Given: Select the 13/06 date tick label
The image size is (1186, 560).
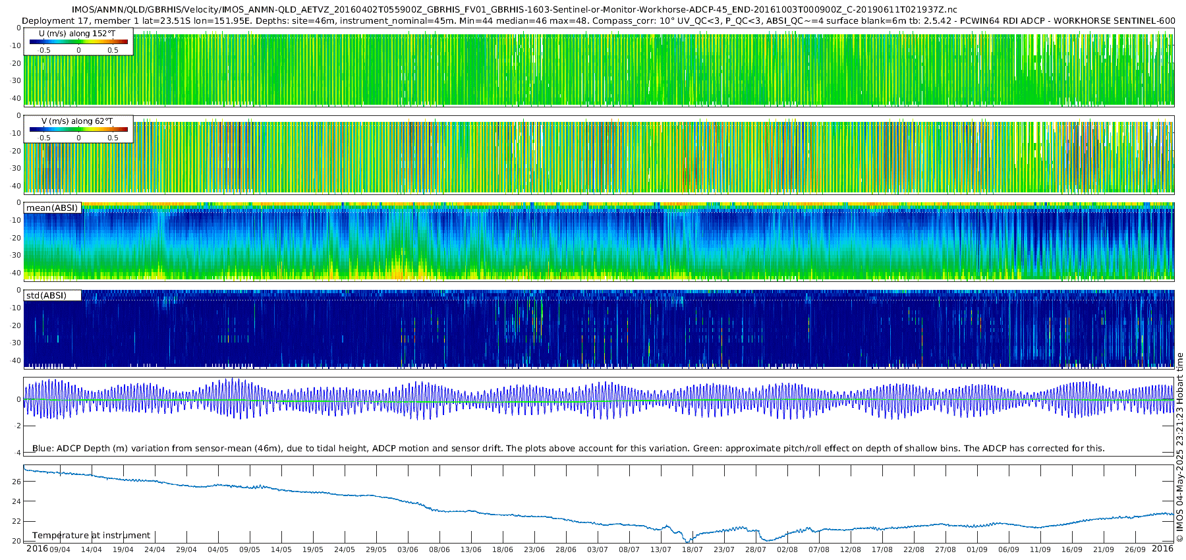Looking at the screenshot, I should pos(471,550).
